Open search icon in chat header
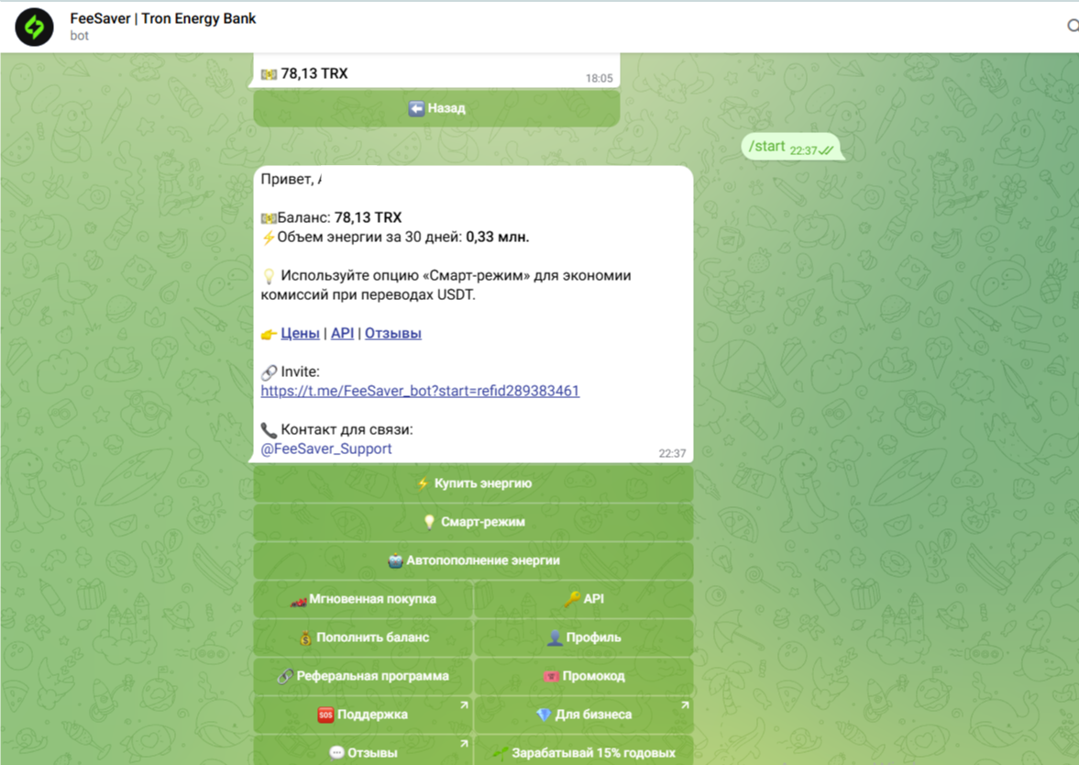1079x765 pixels. coord(1072,27)
